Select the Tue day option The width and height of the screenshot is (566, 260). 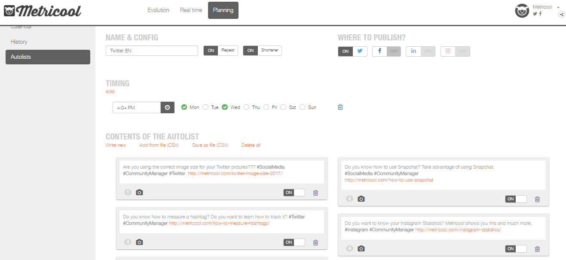(x=205, y=107)
